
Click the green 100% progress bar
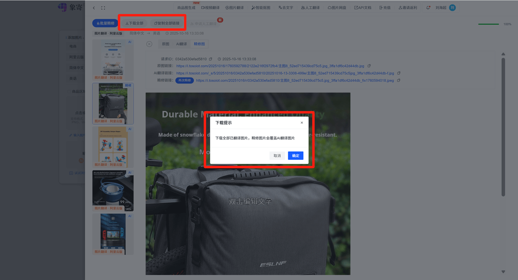pyautogui.click(x=488, y=24)
